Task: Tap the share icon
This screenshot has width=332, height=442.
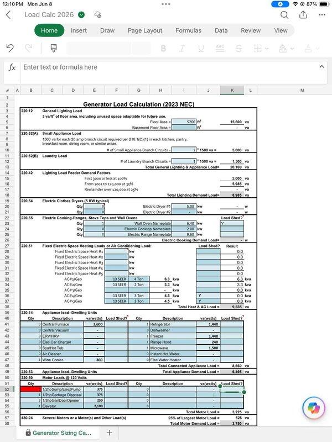Action: pyautogui.click(x=303, y=15)
